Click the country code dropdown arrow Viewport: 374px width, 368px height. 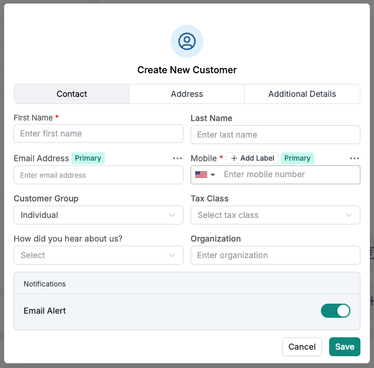pos(213,175)
